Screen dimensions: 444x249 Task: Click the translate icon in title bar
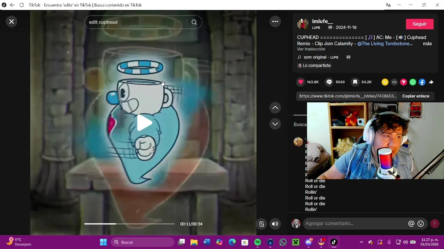[388, 5]
